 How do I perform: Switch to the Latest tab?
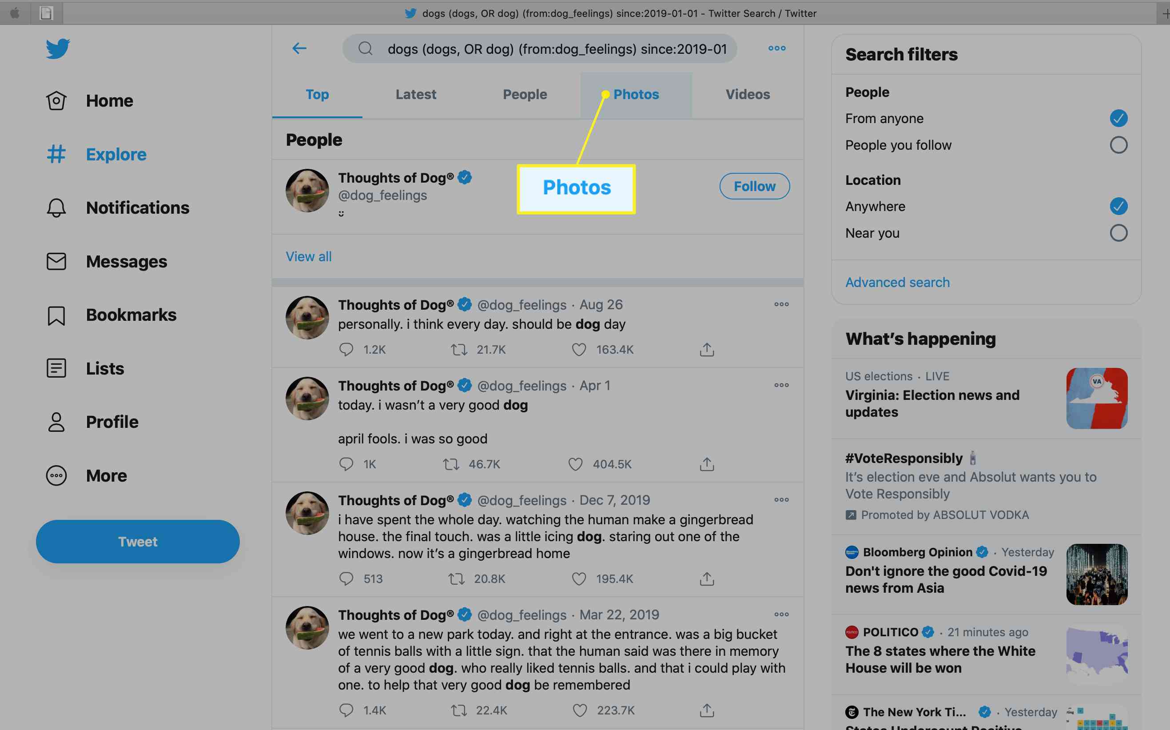click(x=416, y=94)
